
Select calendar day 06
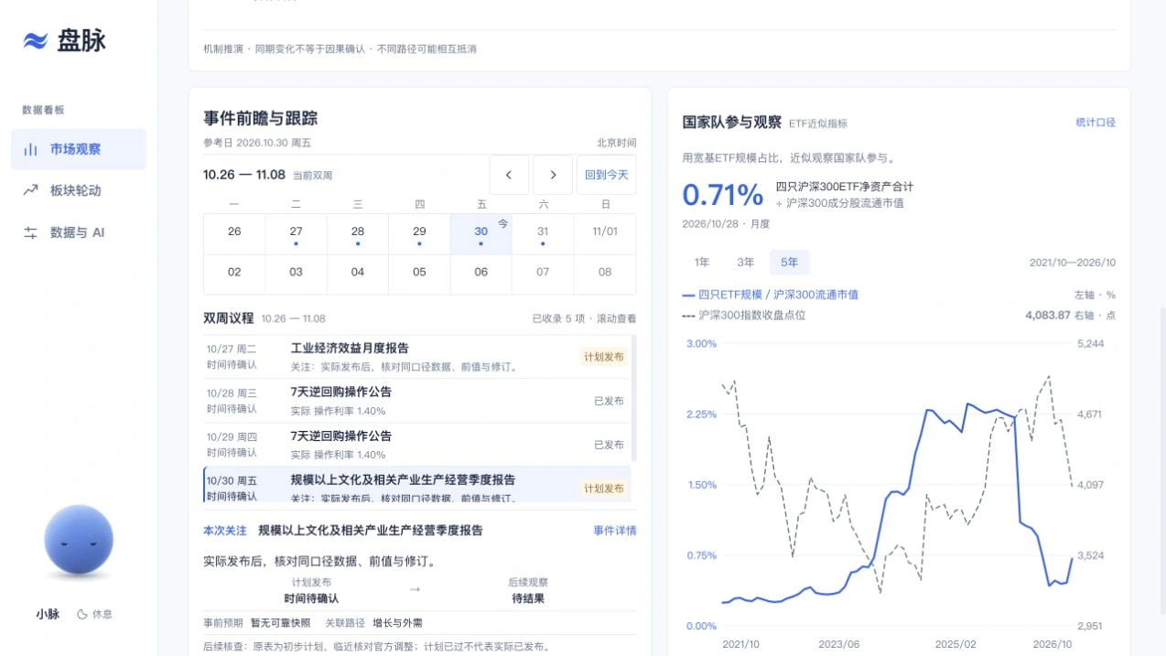(x=481, y=274)
